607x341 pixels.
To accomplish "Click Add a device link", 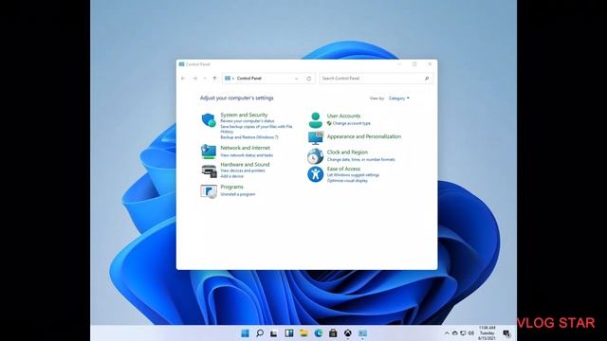I will point(231,176).
